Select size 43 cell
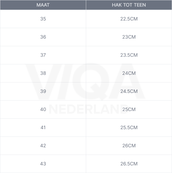172x173 pixels. 43,164
